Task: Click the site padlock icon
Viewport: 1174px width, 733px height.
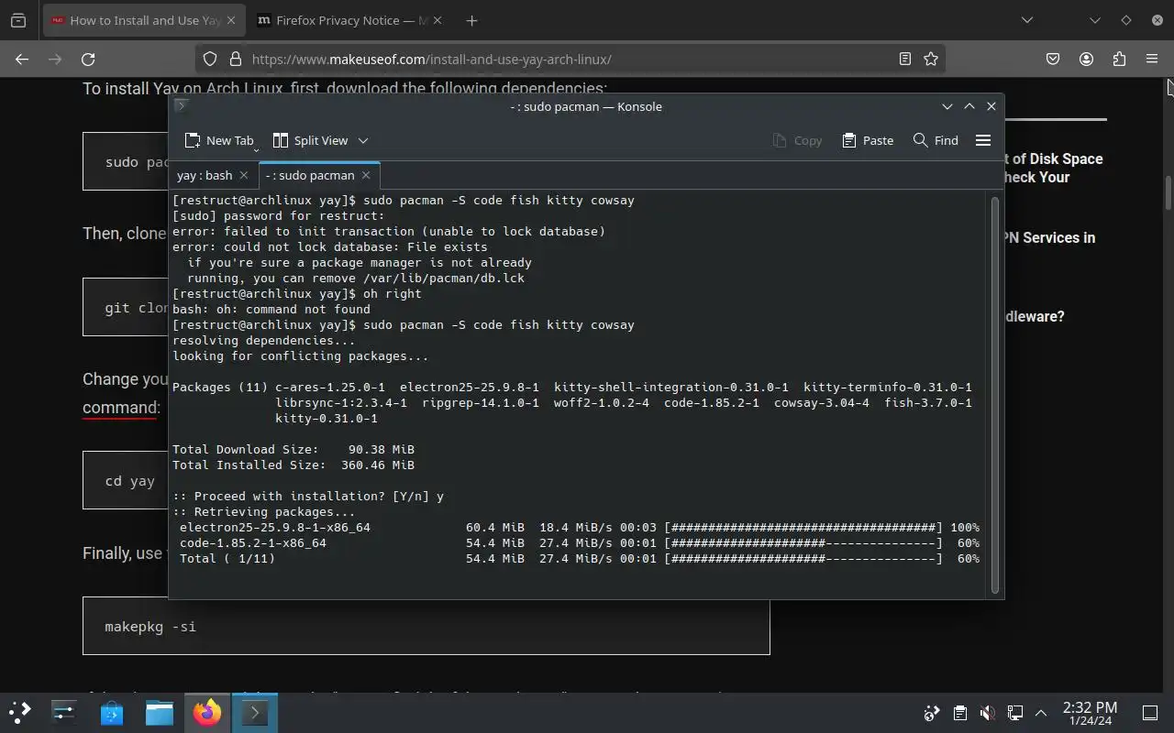Action: coord(235,59)
